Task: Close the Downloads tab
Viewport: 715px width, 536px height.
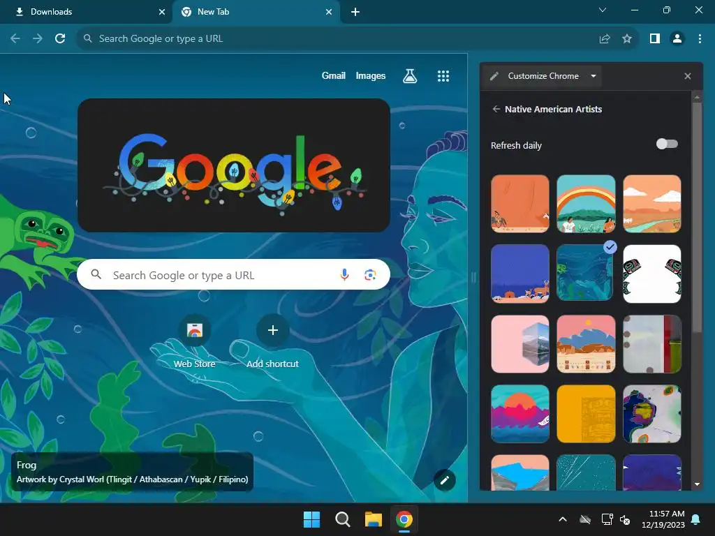Action: (162, 12)
